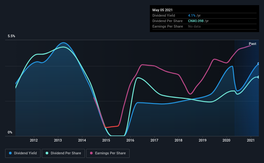Image resolution: width=264 pixels, height=163 pixels.
Task: Click the 2014 x-axis label
Action: 82,140
